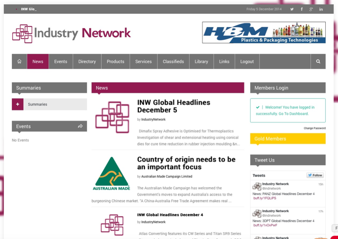Go to the Products menu
This screenshot has height=239, width=338.
115,61
